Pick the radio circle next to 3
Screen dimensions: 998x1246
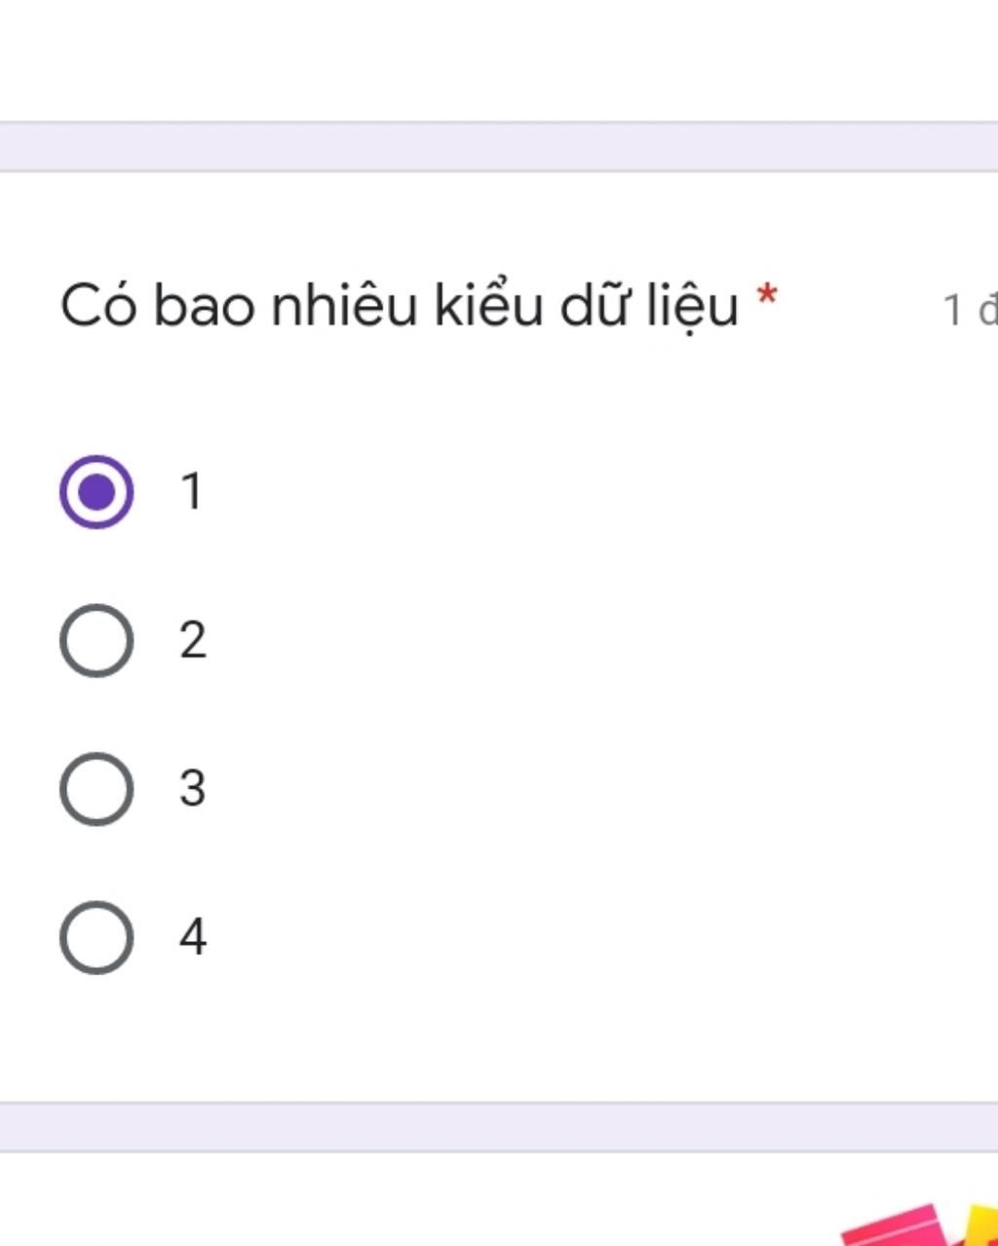96,789
